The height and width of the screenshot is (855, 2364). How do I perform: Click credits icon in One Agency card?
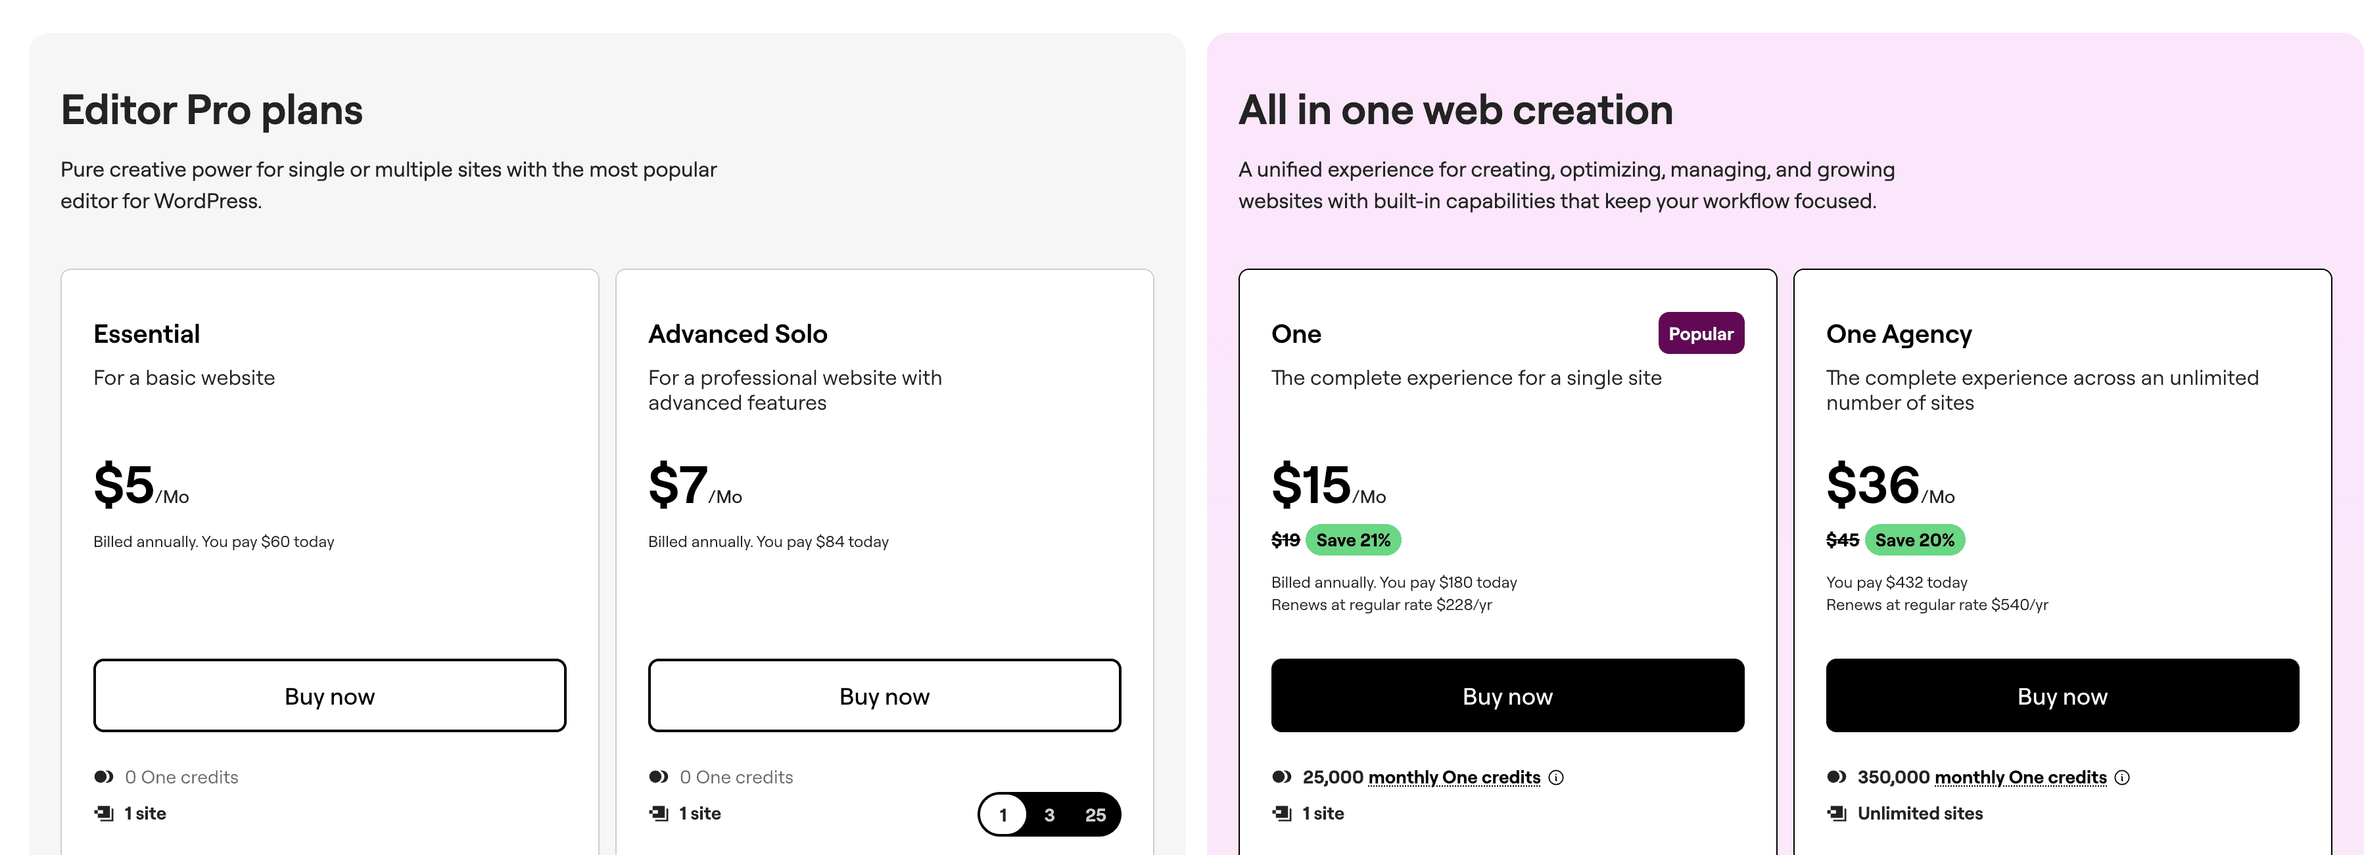tap(1836, 776)
